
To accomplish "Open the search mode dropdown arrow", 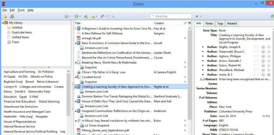I will point(153,16).
